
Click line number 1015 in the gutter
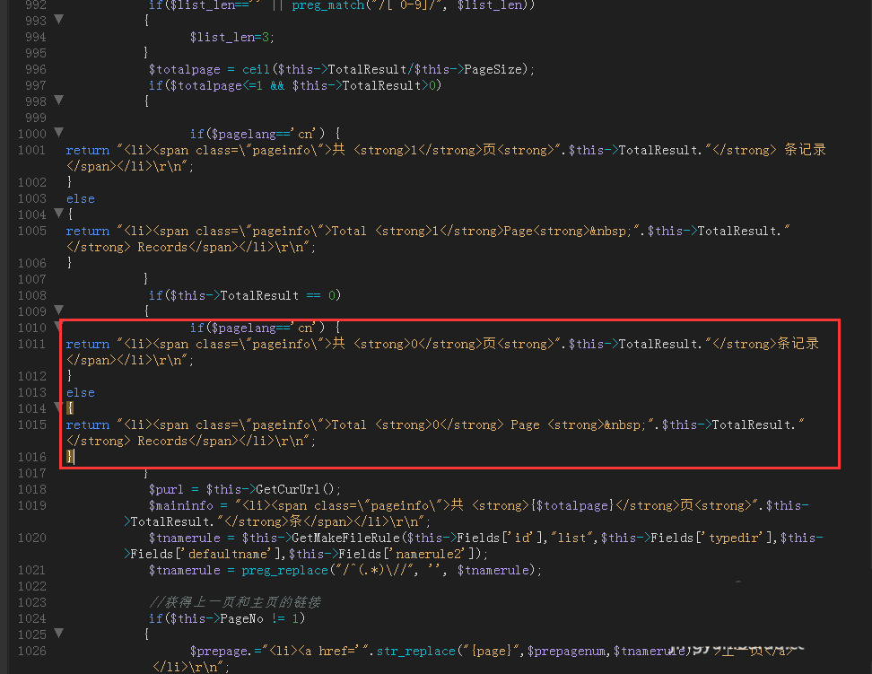click(x=31, y=425)
